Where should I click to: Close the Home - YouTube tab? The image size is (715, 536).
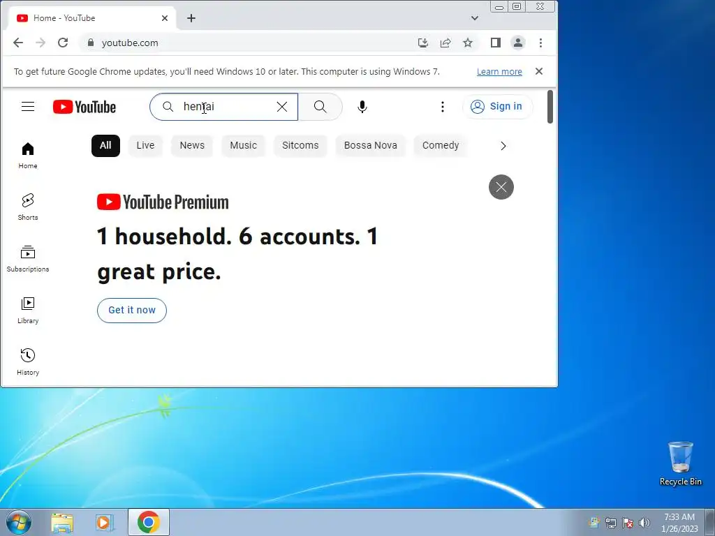(x=165, y=18)
